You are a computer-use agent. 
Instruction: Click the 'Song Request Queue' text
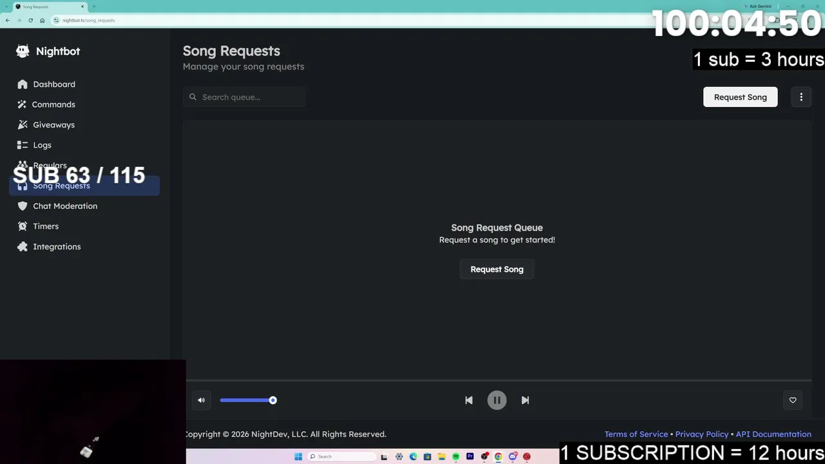pyautogui.click(x=497, y=227)
